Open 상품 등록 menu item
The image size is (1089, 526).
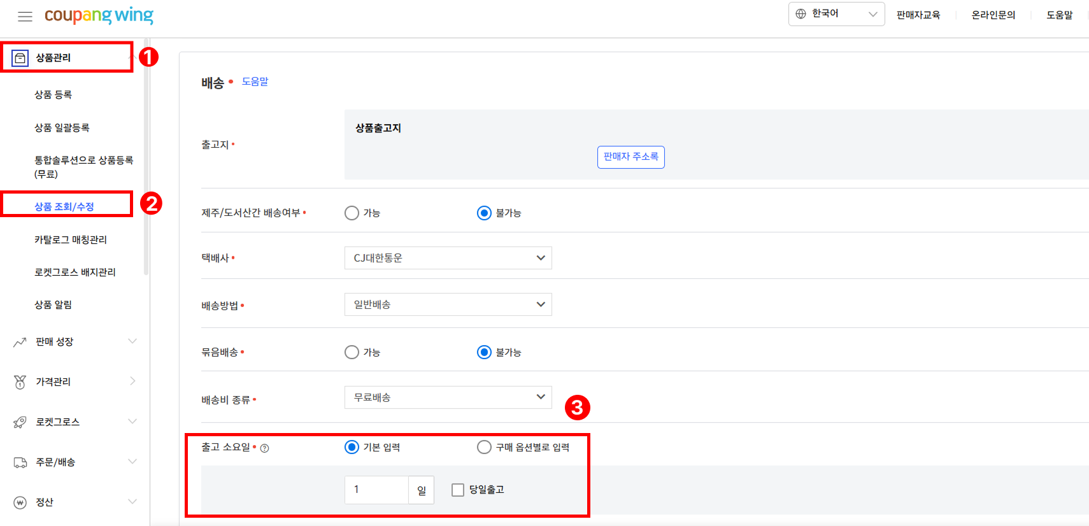click(x=53, y=94)
